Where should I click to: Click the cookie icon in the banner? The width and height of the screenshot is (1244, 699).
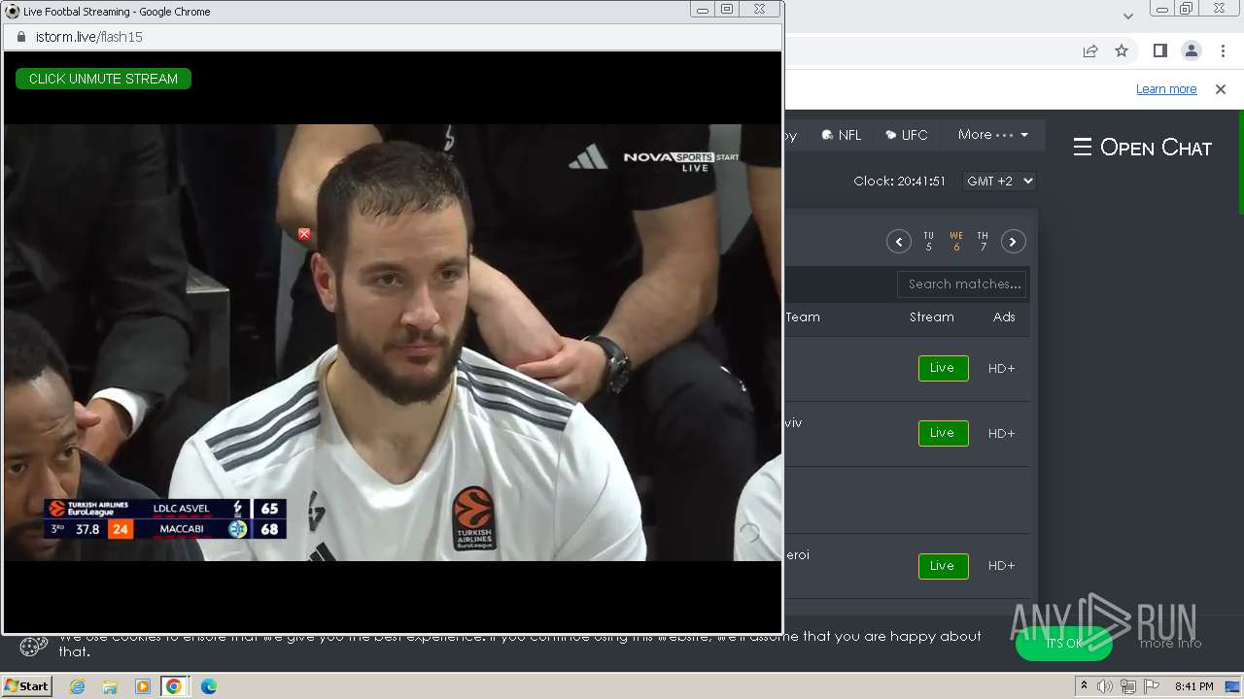click(x=34, y=646)
